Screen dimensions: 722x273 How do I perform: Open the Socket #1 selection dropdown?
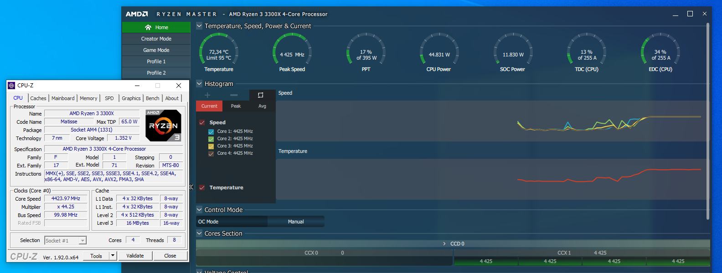point(65,240)
